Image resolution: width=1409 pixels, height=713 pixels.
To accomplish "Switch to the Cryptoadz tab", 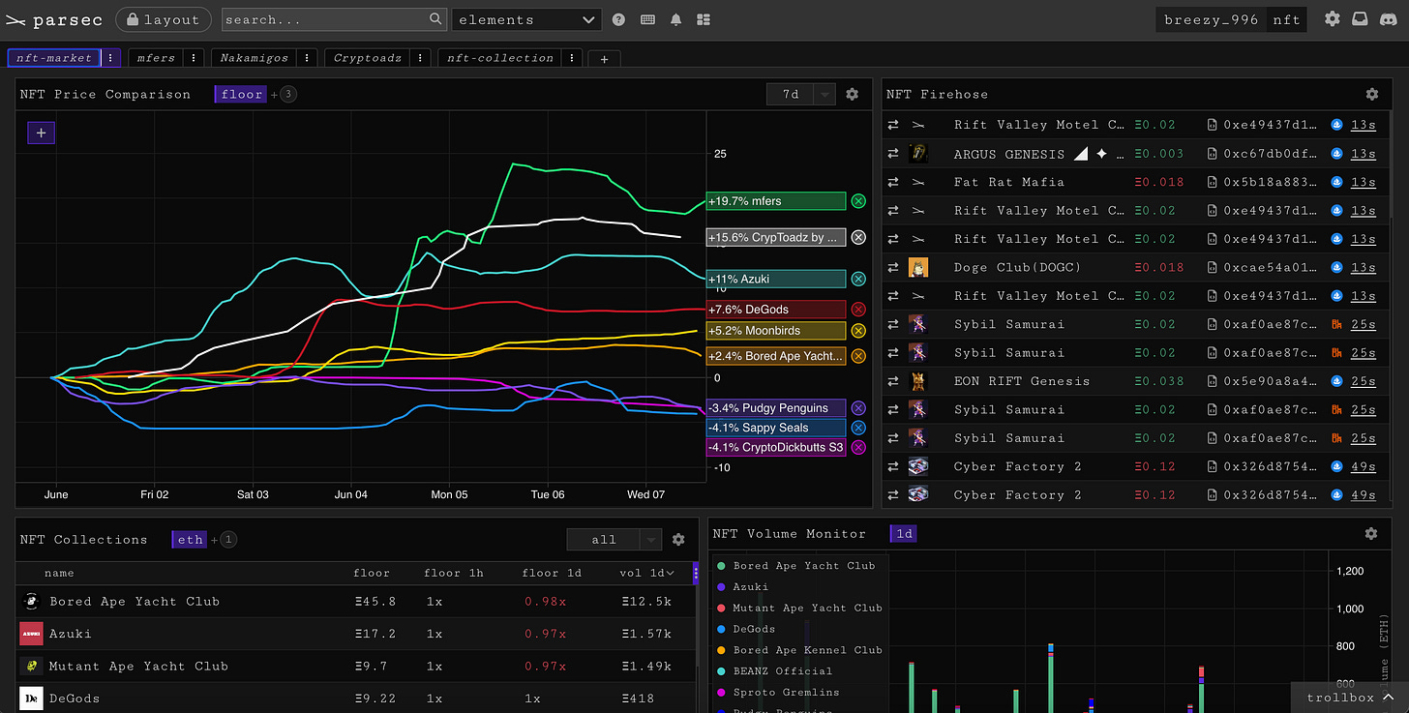I will (367, 58).
